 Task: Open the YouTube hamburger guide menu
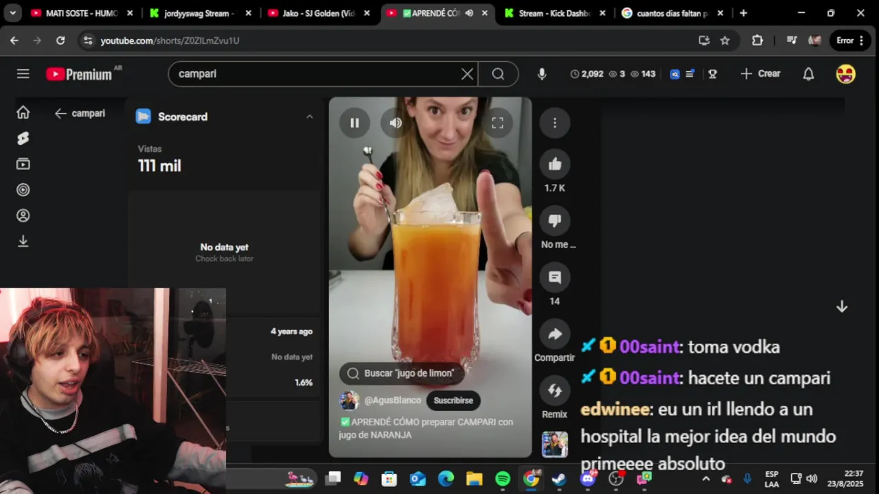(23, 74)
